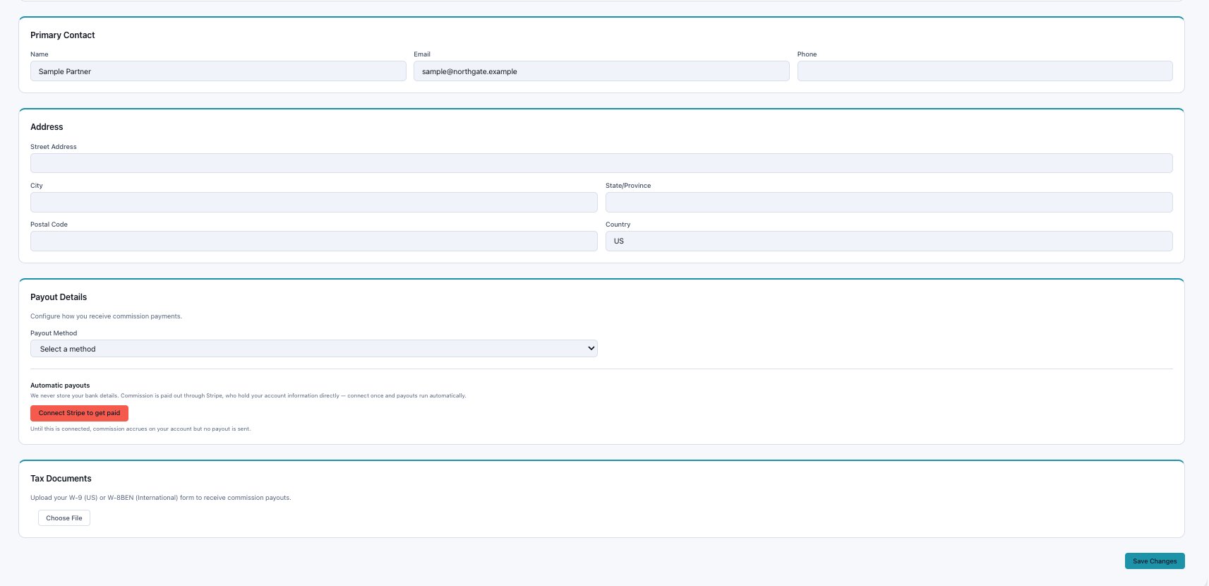Click the Country field showing US
The image size is (1209, 586).
pos(889,241)
